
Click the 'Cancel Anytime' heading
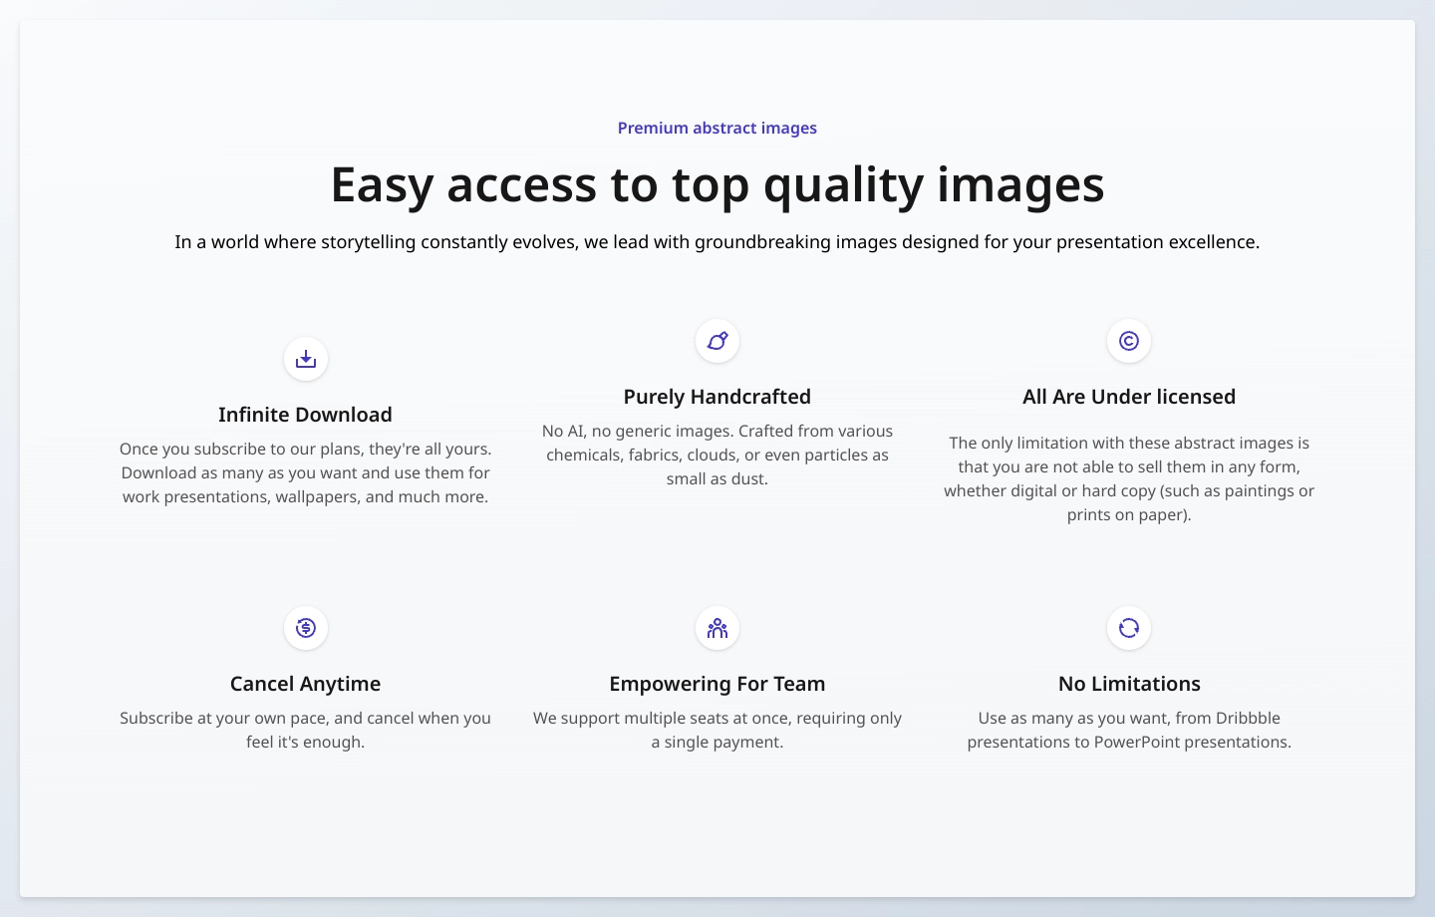(x=306, y=684)
